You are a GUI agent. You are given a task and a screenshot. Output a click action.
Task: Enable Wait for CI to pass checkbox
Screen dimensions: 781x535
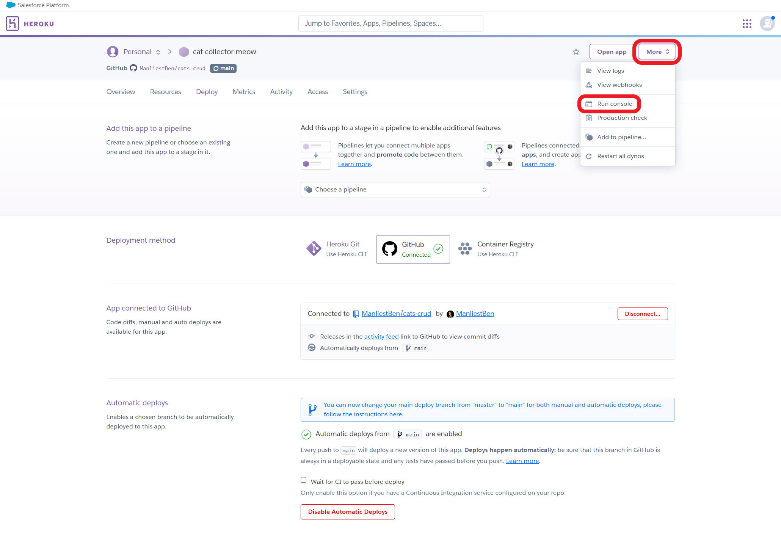[304, 480]
